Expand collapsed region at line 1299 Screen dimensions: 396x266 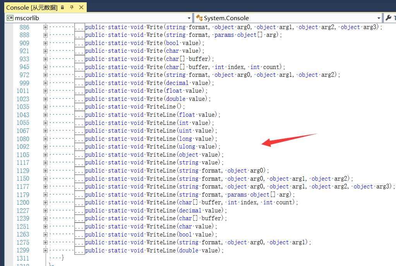(45, 250)
